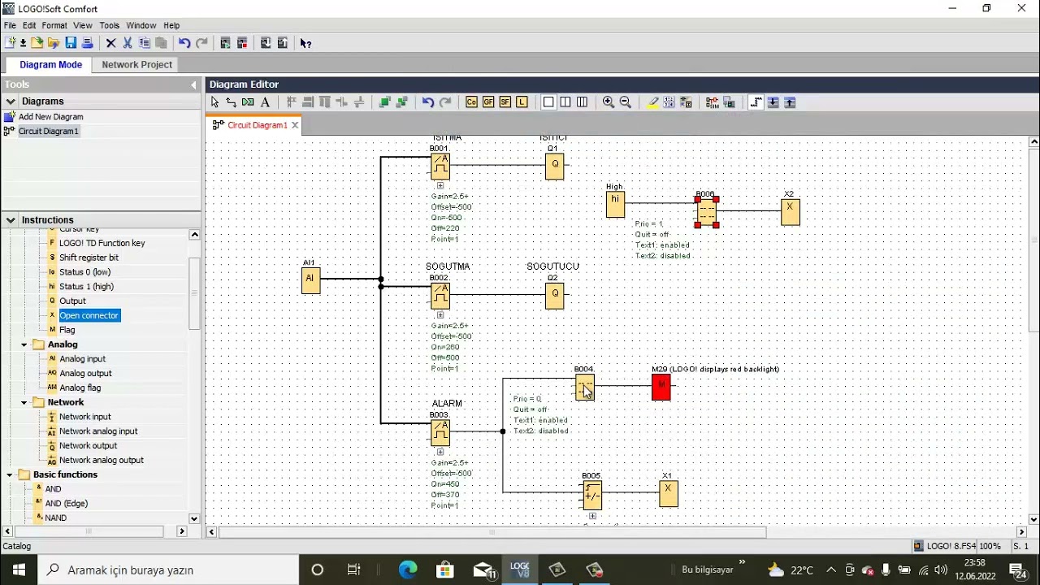The height and width of the screenshot is (585, 1040).
Task: Switch to Network Project tab
Action: tap(136, 64)
